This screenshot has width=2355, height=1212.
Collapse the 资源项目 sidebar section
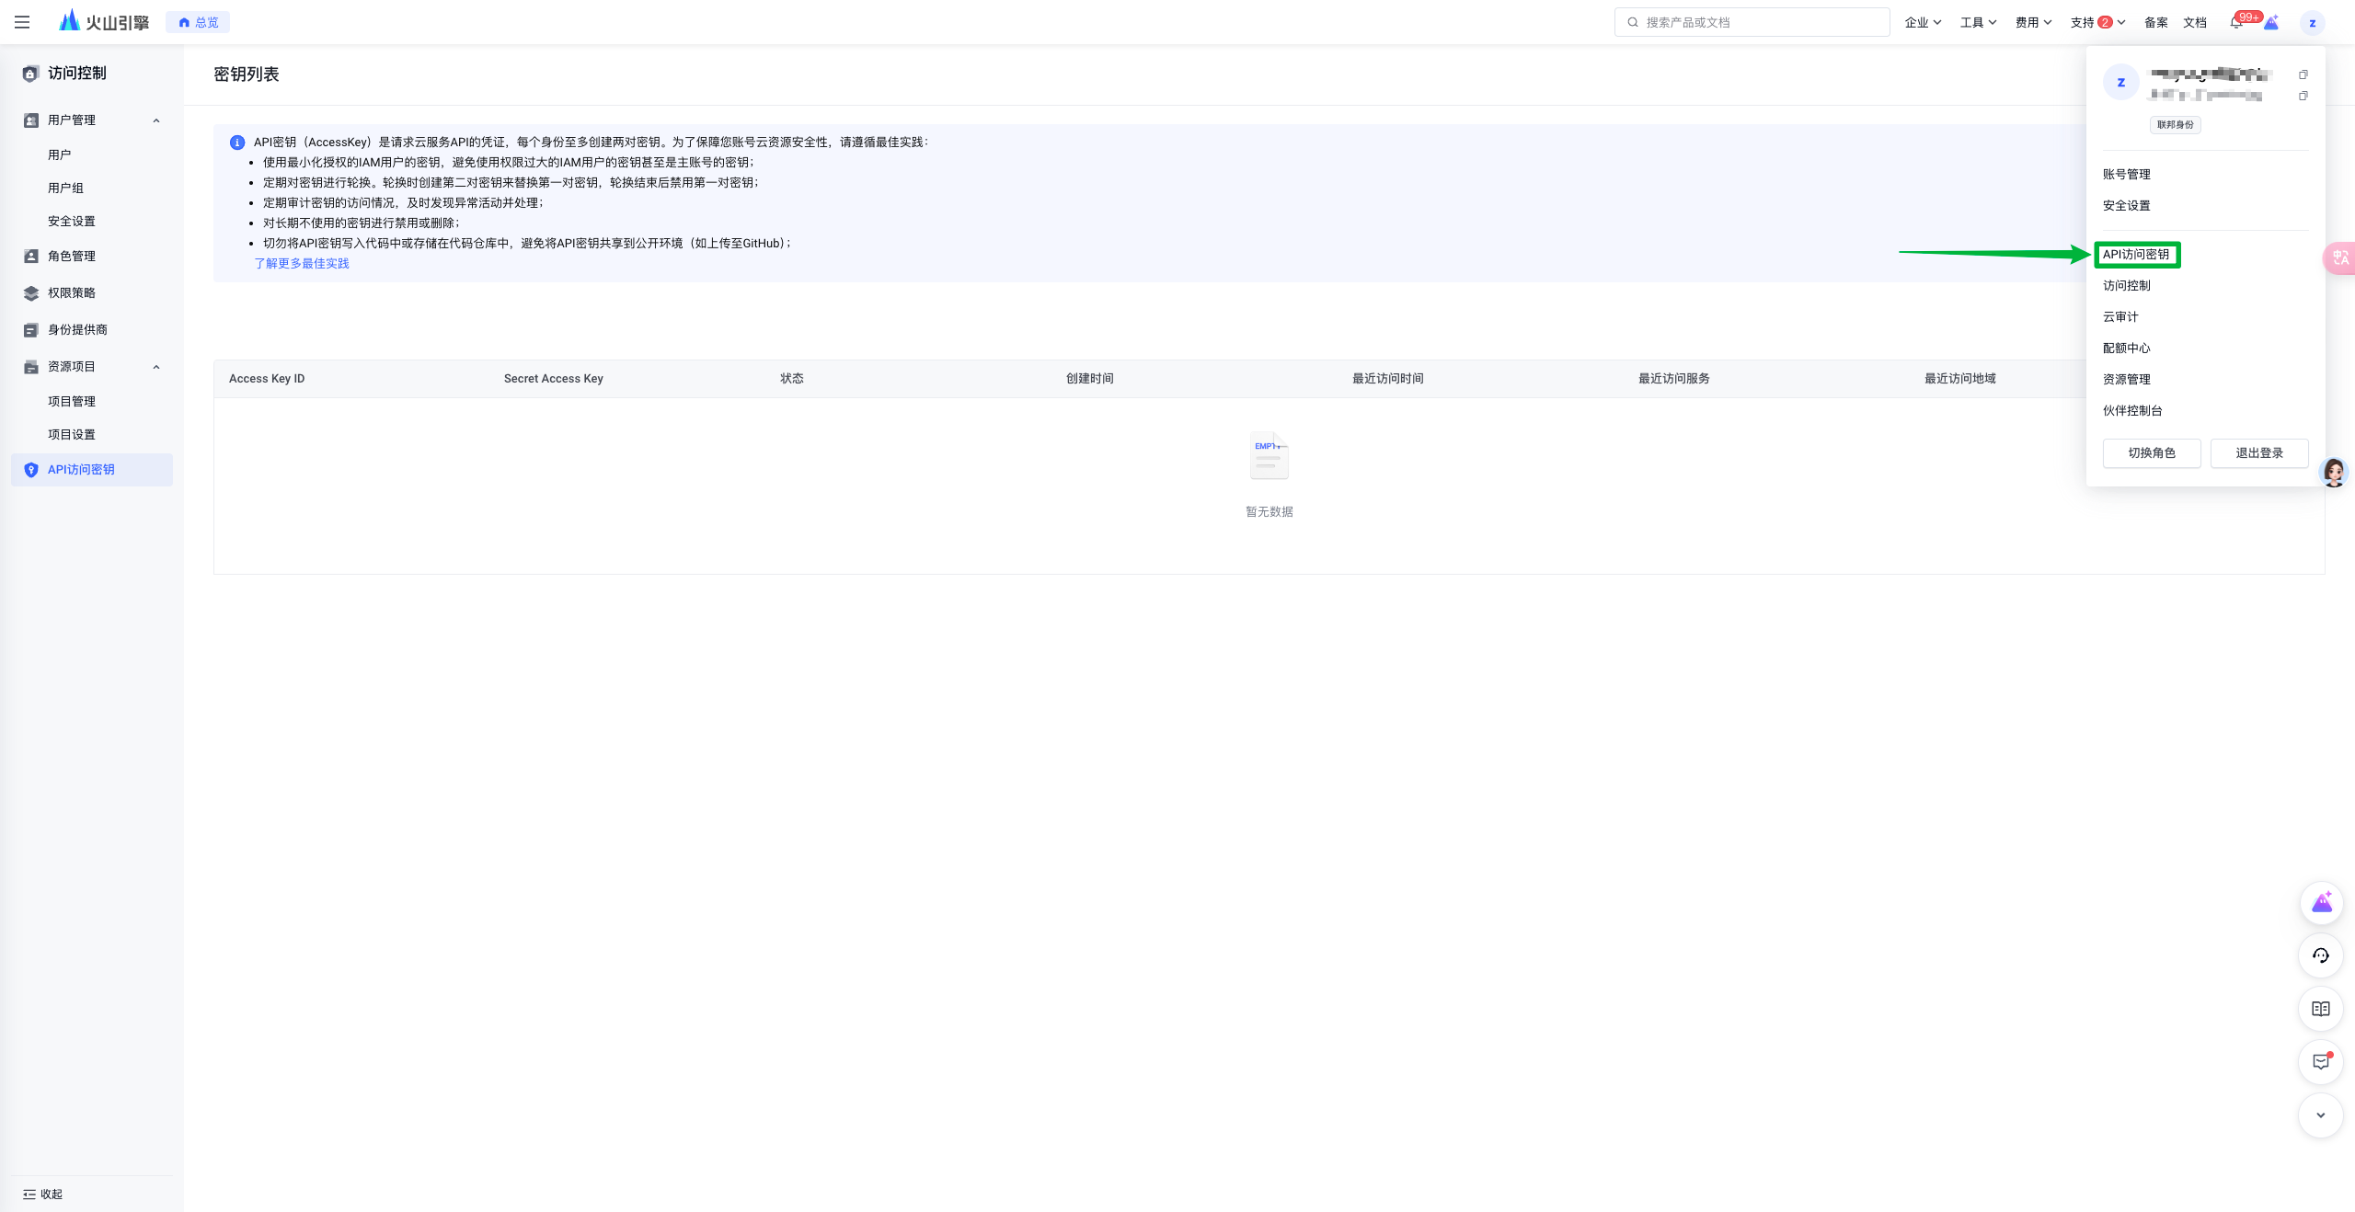[x=156, y=367]
